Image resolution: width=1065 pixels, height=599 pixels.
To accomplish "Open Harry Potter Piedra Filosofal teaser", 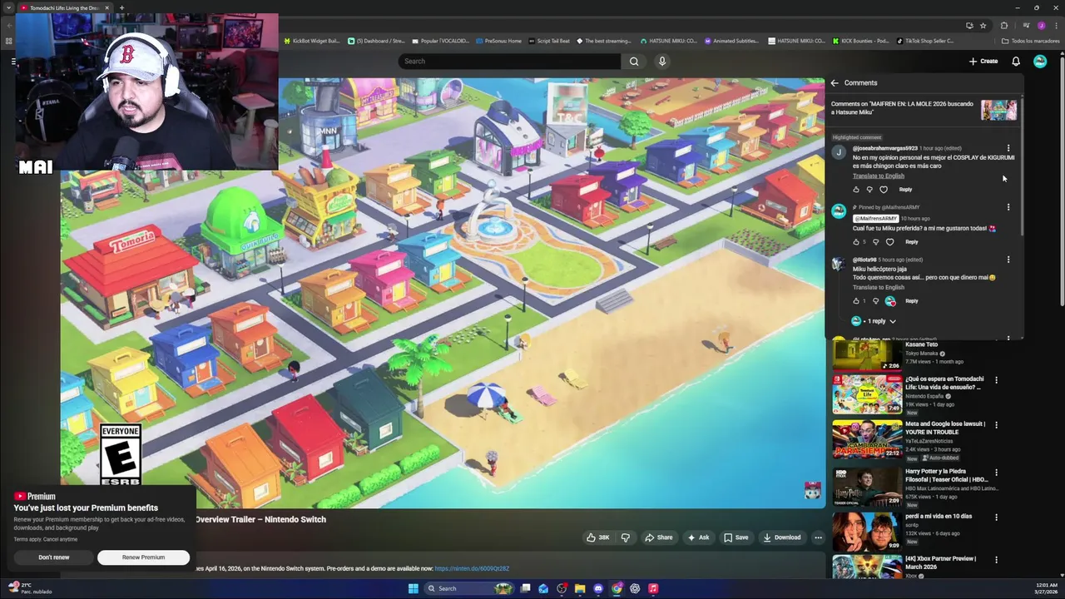I will pyautogui.click(x=867, y=487).
